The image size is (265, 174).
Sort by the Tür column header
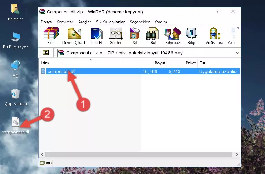point(219,63)
